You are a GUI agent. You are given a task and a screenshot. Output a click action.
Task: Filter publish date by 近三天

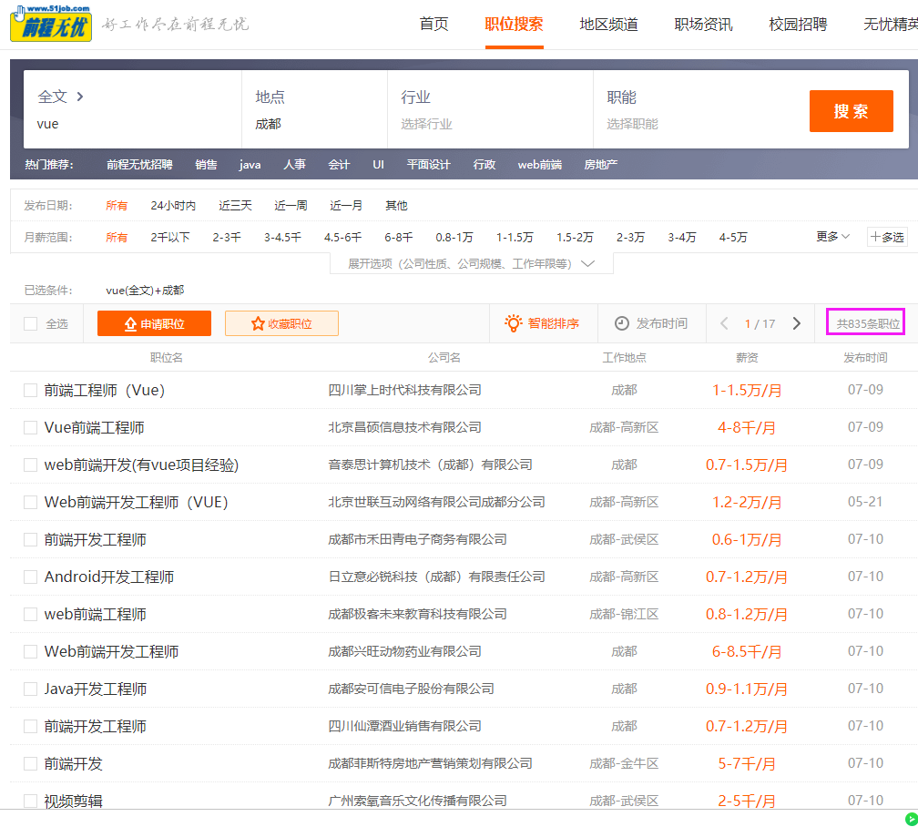pyautogui.click(x=235, y=206)
